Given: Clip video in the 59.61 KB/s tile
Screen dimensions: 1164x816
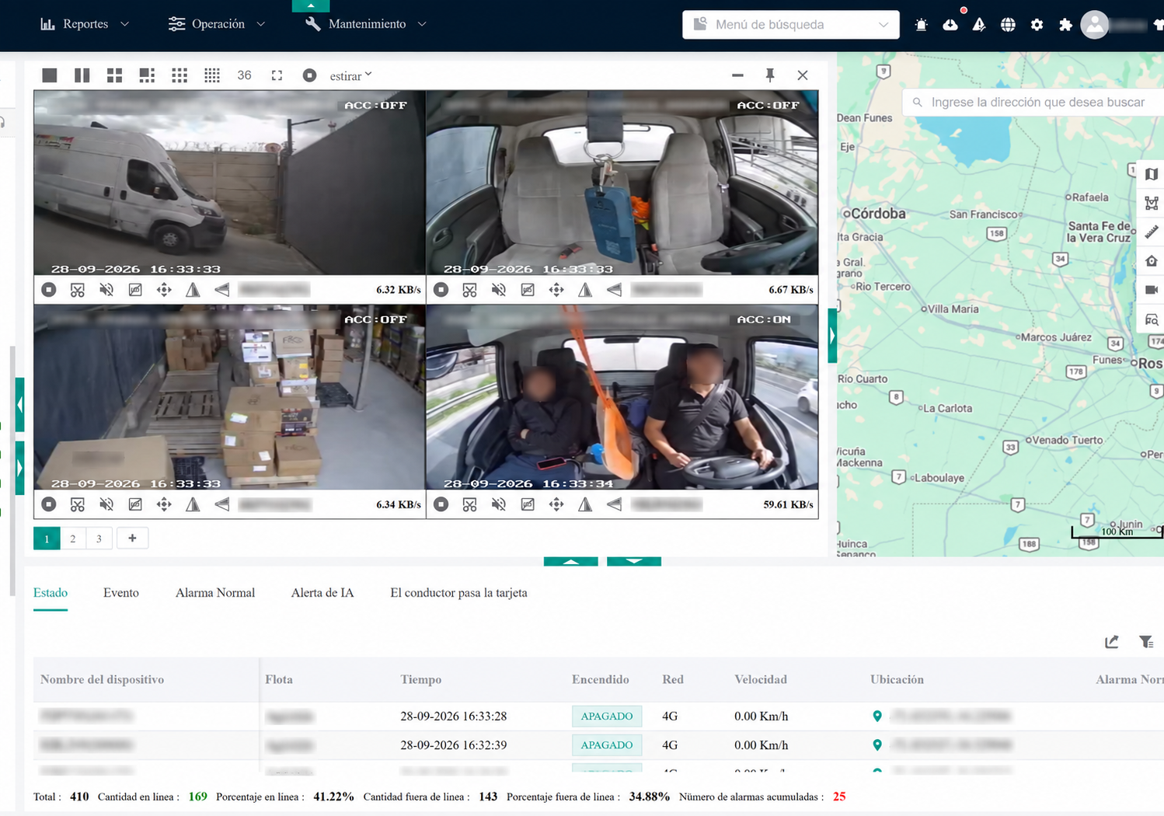Looking at the screenshot, I should [x=470, y=504].
